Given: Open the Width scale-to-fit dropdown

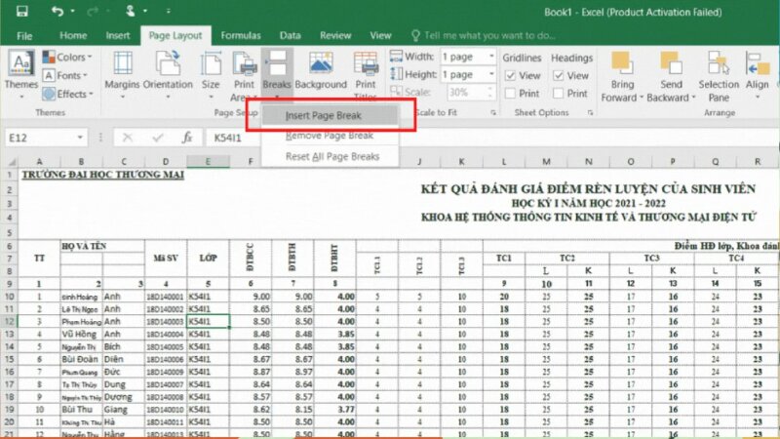Looking at the screenshot, I should 491,57.
